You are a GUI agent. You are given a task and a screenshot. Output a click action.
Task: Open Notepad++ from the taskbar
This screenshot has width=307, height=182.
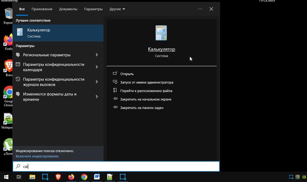(110, 177)
